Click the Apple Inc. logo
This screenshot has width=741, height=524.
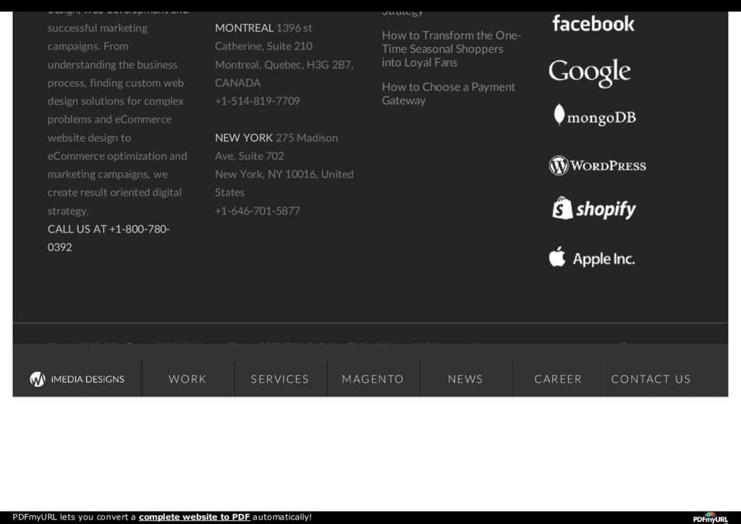(592, 257)
